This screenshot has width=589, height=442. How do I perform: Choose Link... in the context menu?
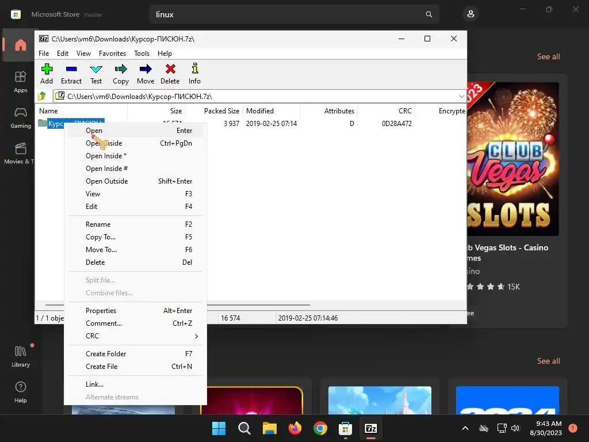tap(135, 384)
